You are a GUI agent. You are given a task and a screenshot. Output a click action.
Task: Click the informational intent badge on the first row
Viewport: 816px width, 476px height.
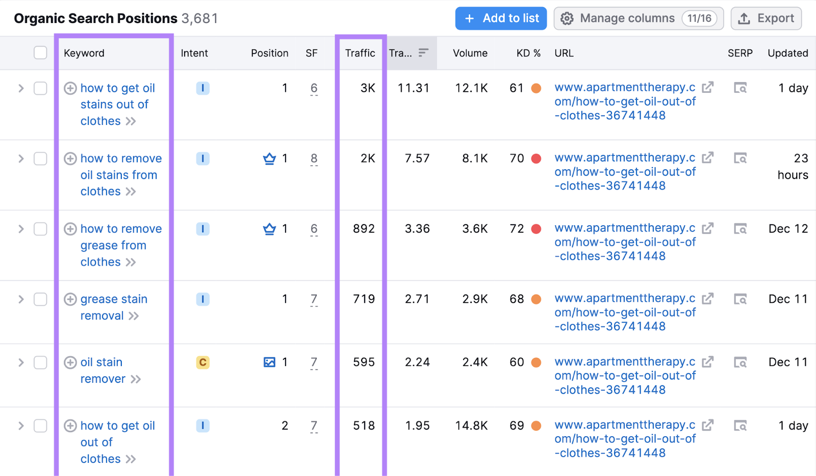[203, 88]
